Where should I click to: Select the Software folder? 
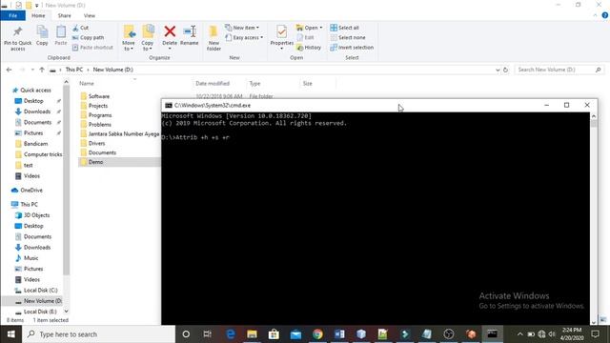(99, 96)
